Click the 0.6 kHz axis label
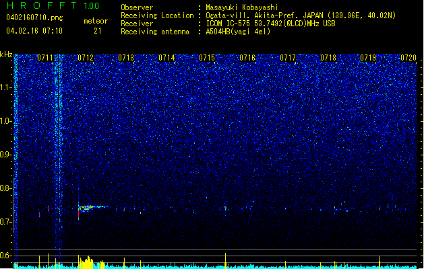Screen dimensions: 424x269 (x=6, y=256)
